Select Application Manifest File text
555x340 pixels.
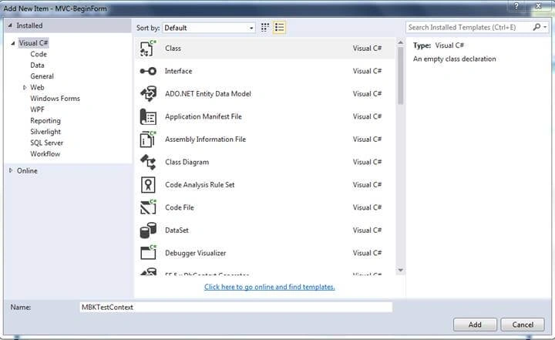tap(203, 116)
